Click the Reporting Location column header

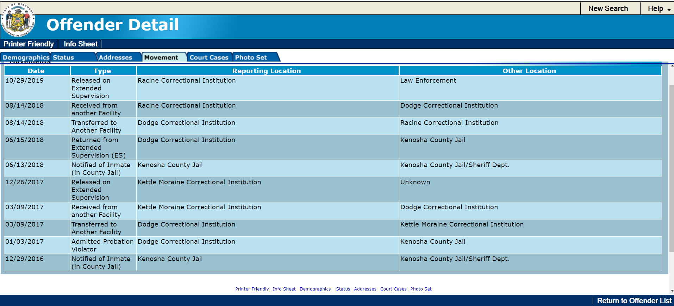click(268, 71)
